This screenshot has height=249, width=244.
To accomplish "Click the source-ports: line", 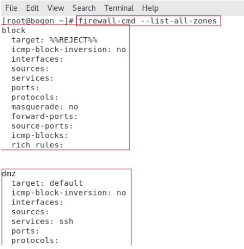I will click(42, 126).
